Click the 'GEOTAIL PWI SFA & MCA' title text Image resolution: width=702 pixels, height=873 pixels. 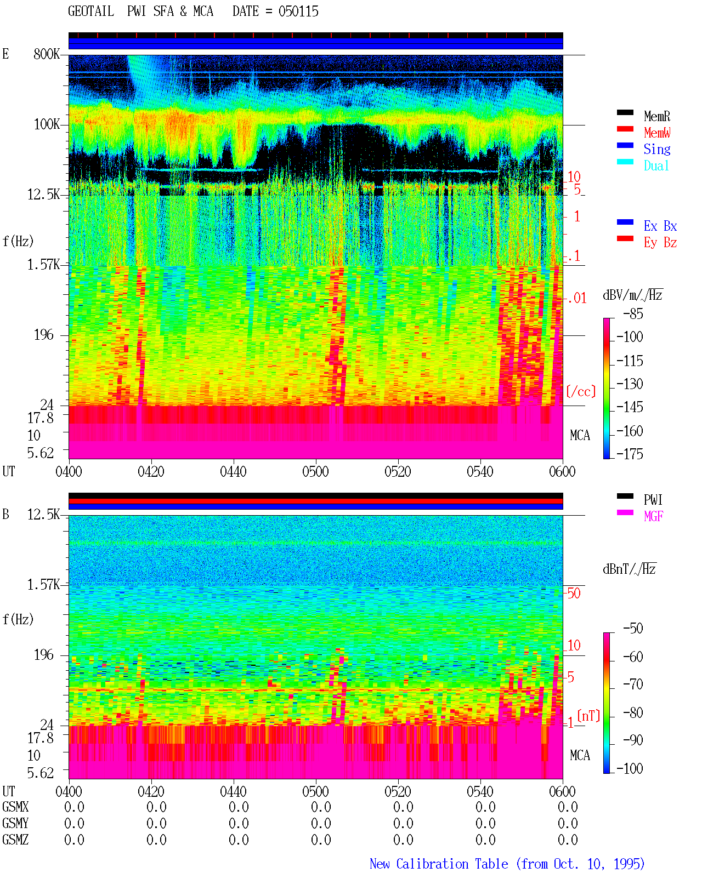(140, 12)
